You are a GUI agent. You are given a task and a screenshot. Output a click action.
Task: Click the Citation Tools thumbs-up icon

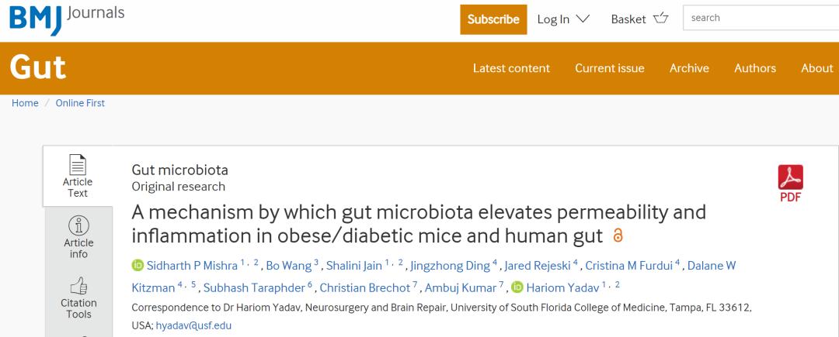pos(78,286)
